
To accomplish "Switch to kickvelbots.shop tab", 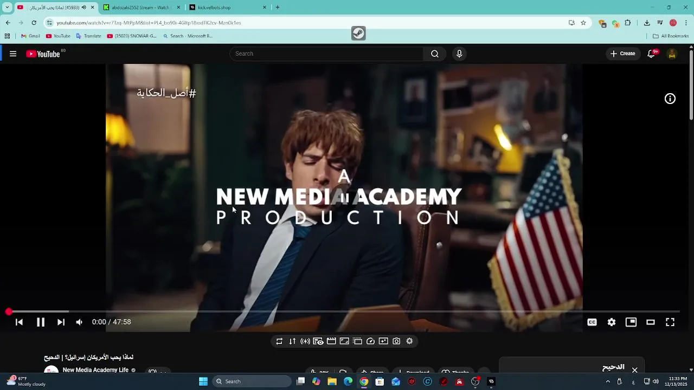I will 228,8.
